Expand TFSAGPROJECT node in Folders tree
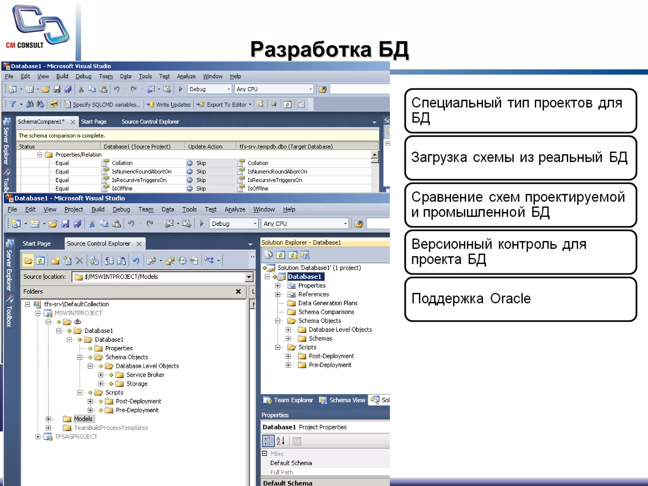This screenshot has width=648, height=486. pyautogui.click(x=38, y=437)
